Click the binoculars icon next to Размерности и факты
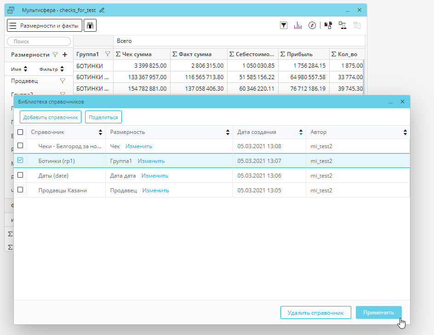Screen dimensions: 434x335 pos(90,25)
